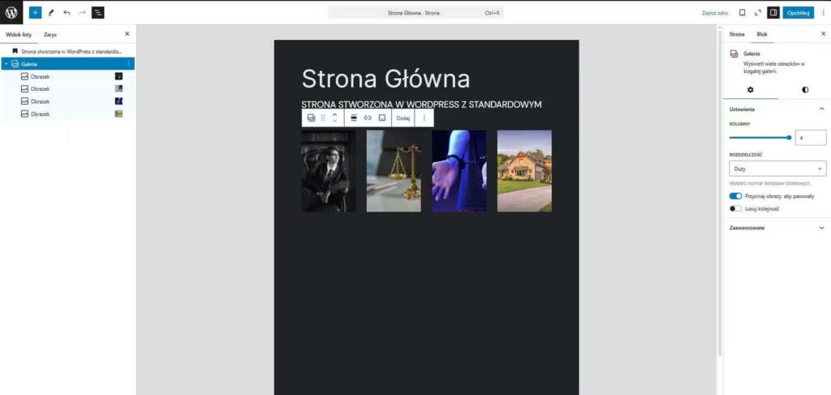Move the gallery block up
The height and width of the screenshot is (395, 831).
pos(334,114)
